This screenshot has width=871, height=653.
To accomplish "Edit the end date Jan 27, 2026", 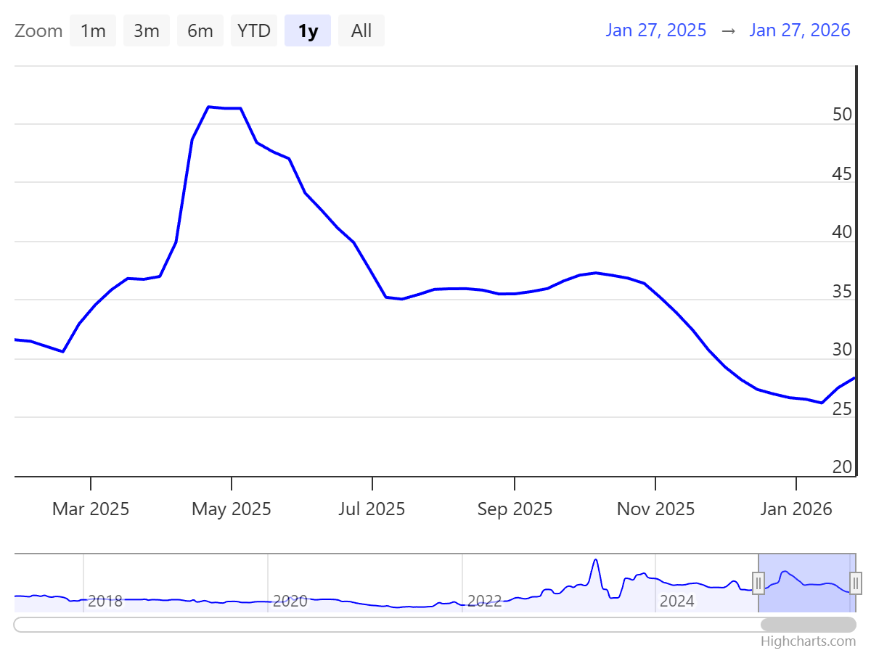I will pos(799,30).
